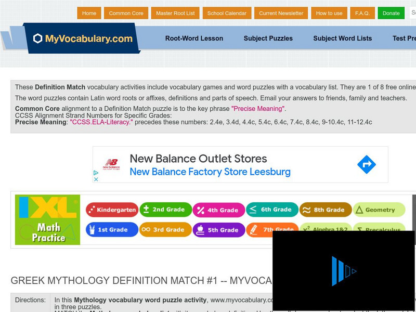Screen dimensions: 416x312
Task: Select the 1st Grade IXL button
Action: tap(112, 229)
